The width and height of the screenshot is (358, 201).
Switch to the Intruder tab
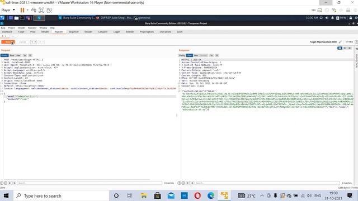click(45, 32)
